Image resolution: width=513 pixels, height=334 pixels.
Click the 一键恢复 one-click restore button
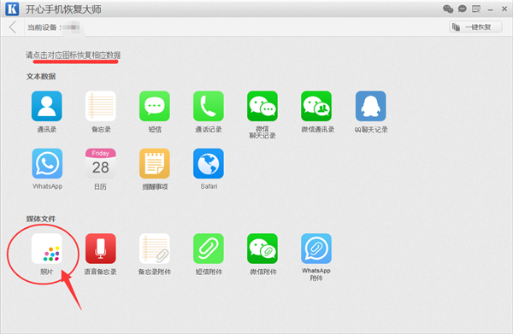click(x=475, y=27)
